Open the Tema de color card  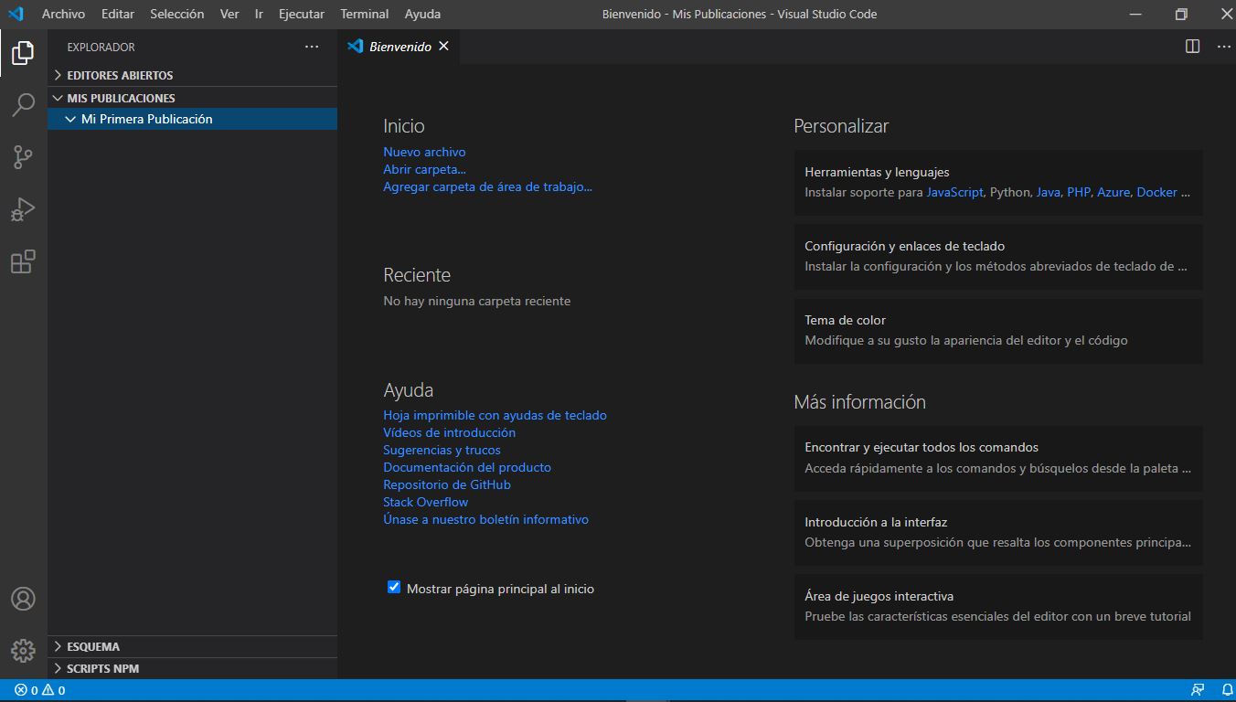pyautogui.click(x=998, y=331)
